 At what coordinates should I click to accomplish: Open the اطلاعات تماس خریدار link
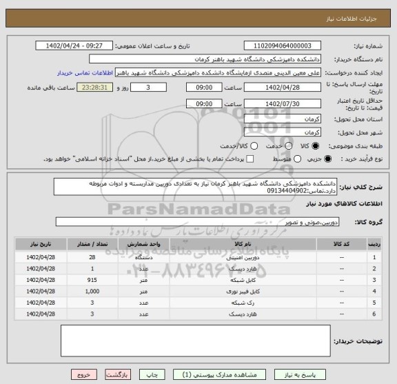[x=85, y=73]
